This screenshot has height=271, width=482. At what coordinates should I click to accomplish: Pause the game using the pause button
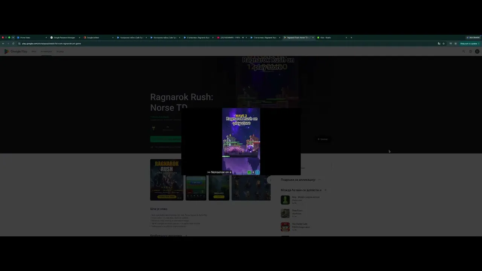tap(253, 172)
